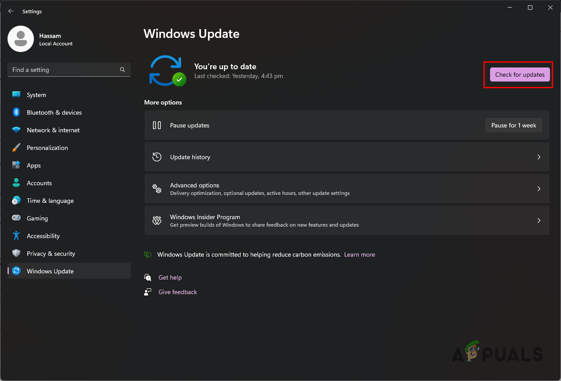The image size is (561, 381).
Task: Select the Accessibility person icon
Action: [x=16, y=235]
